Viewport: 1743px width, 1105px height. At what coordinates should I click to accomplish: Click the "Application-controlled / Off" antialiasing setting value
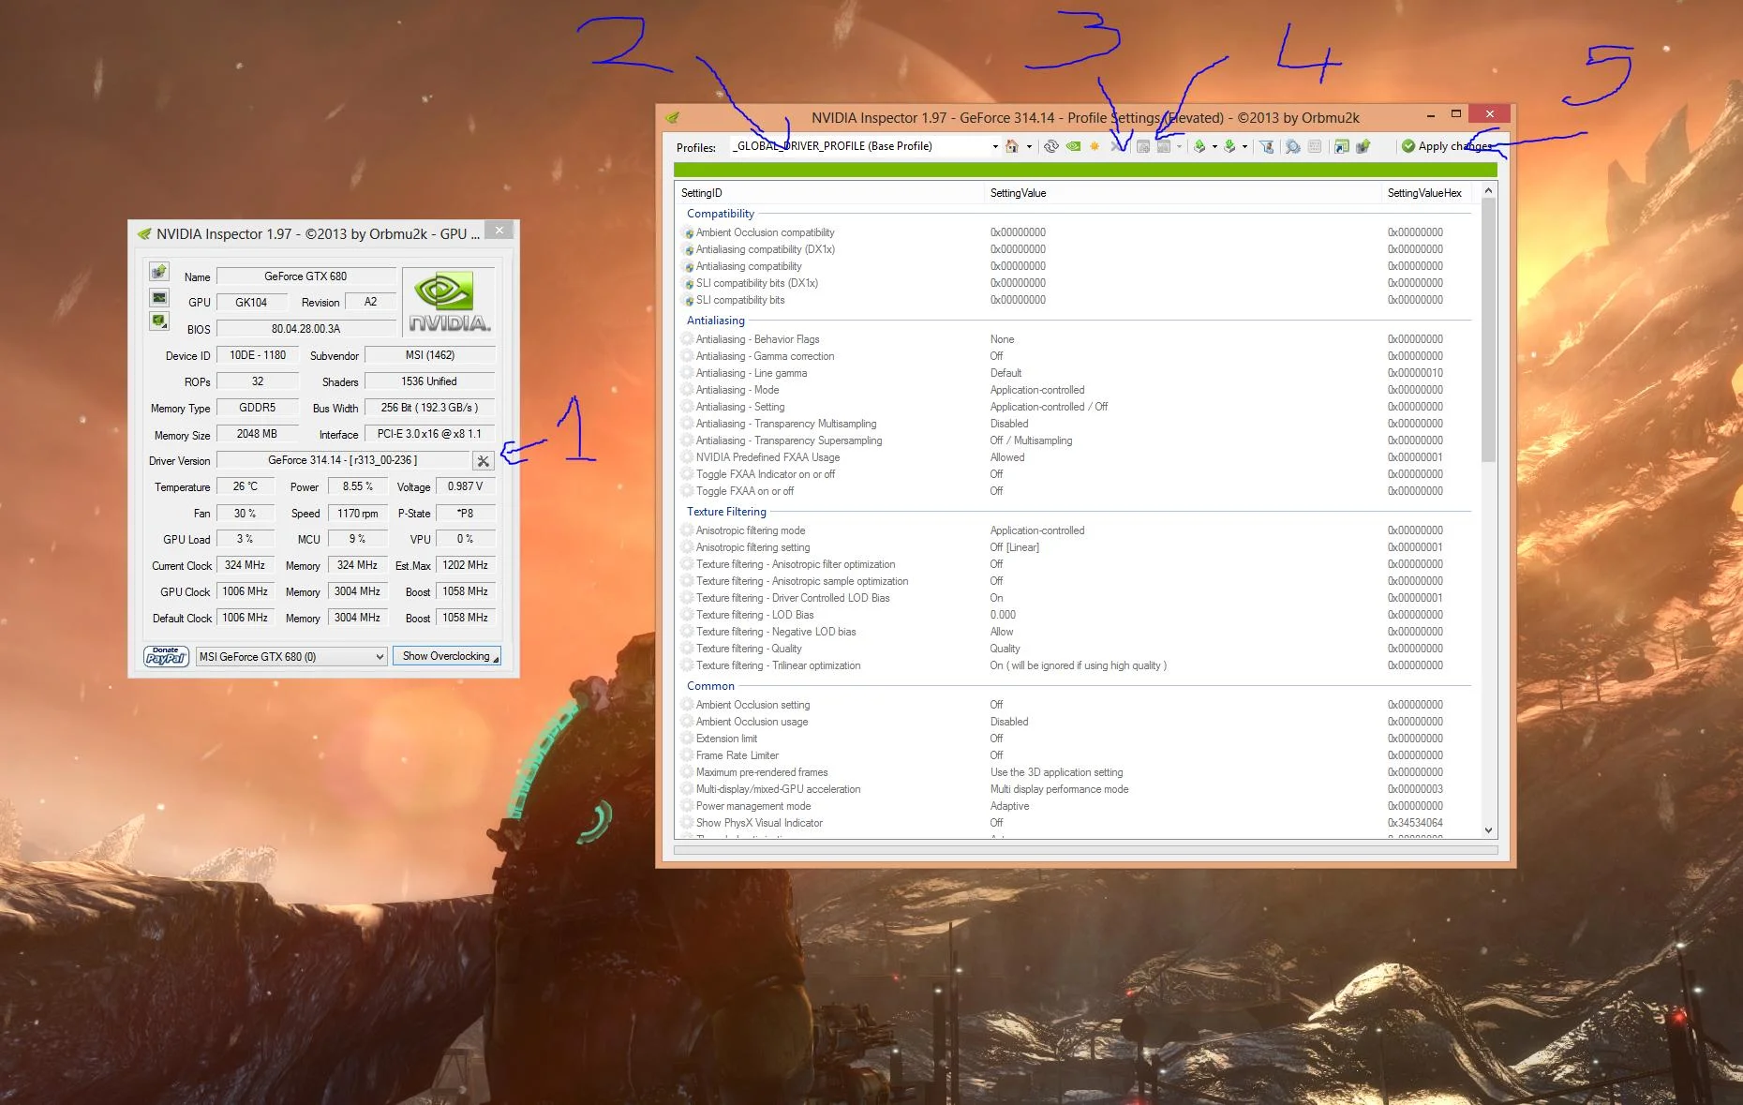click(1049, 407)
